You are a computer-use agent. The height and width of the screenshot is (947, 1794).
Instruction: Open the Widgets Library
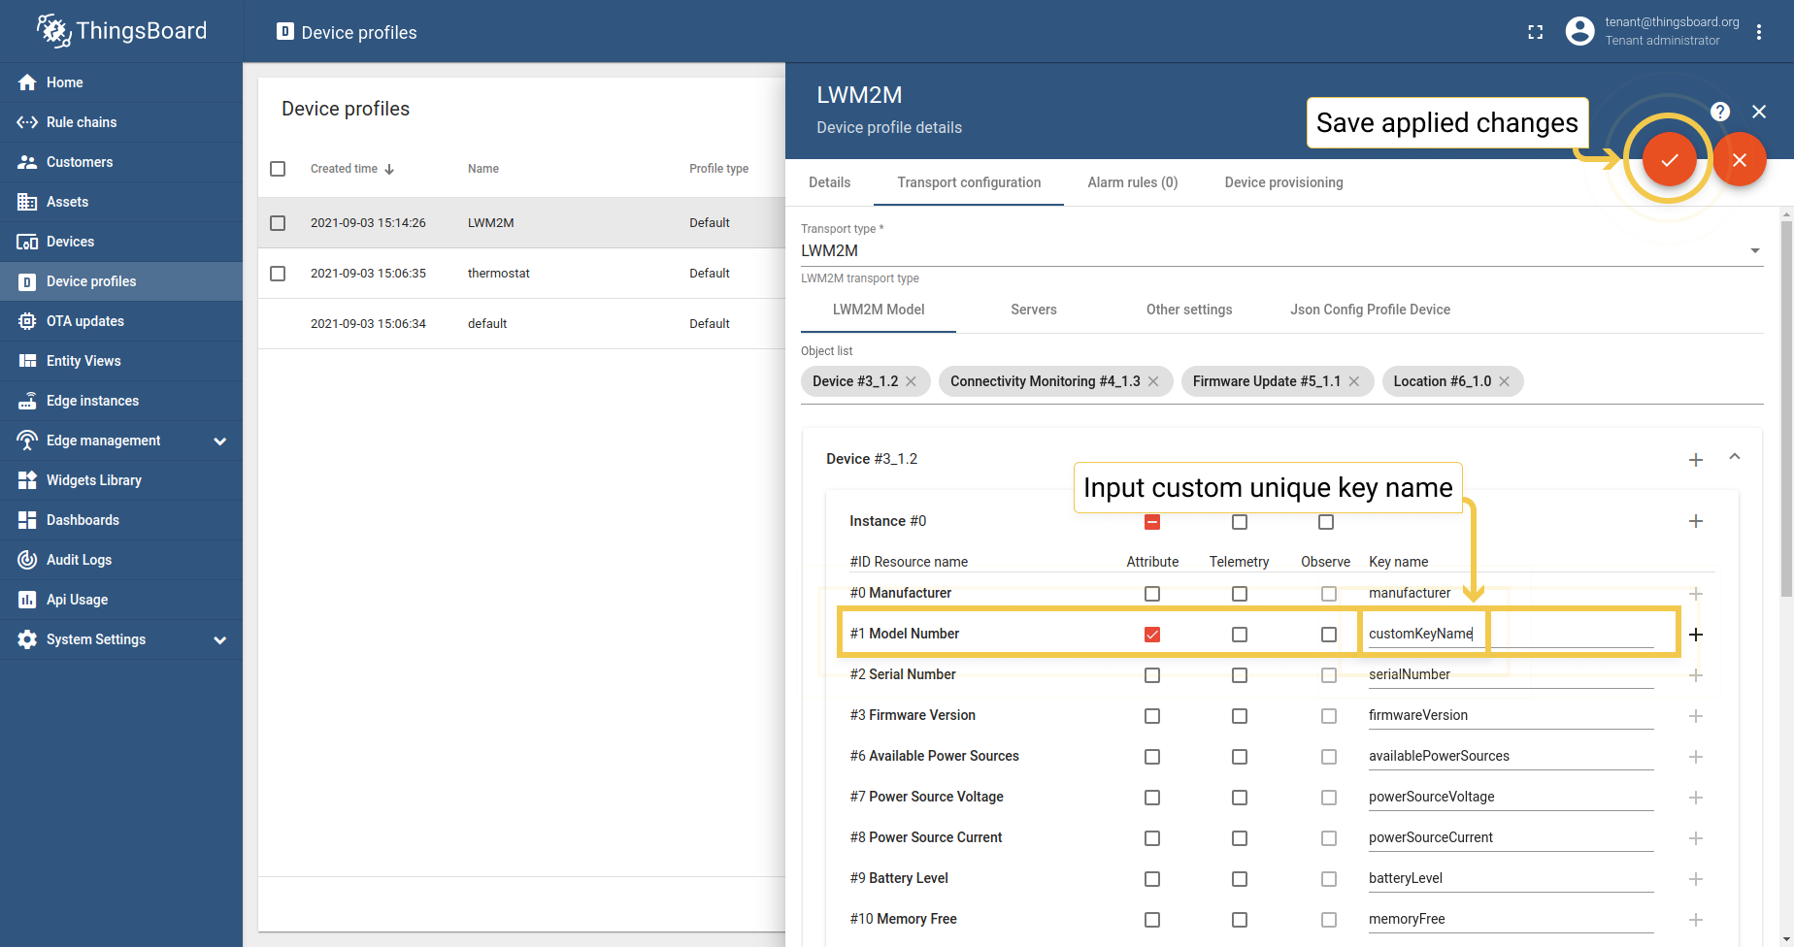tap(93, 480)
